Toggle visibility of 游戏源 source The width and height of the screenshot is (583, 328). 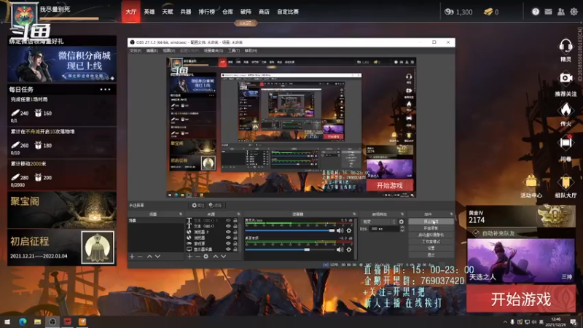point(228,243)
